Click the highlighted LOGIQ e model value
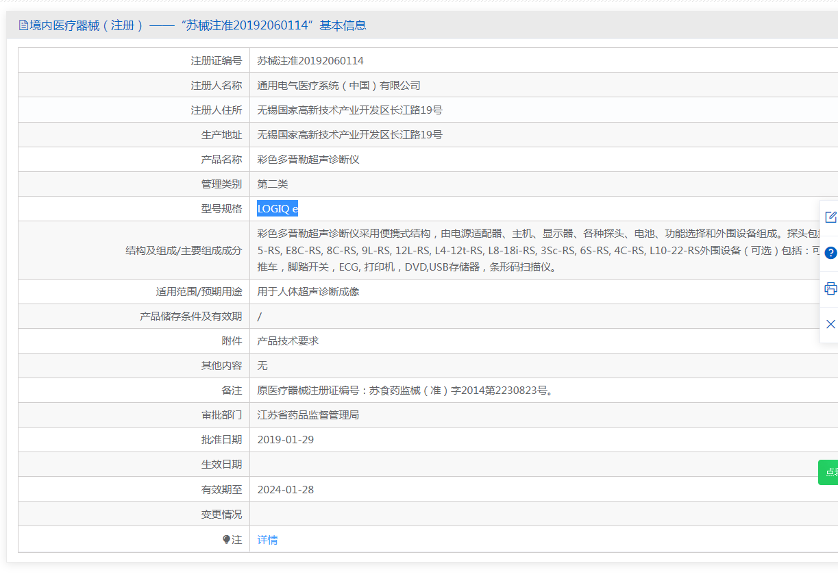Image resolution: width=838 pixels, height=581 pixels. pyautogui.click(x=278, y=209)
